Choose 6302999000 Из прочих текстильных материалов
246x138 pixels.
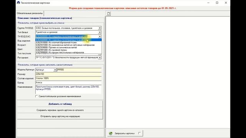(68, 53)
